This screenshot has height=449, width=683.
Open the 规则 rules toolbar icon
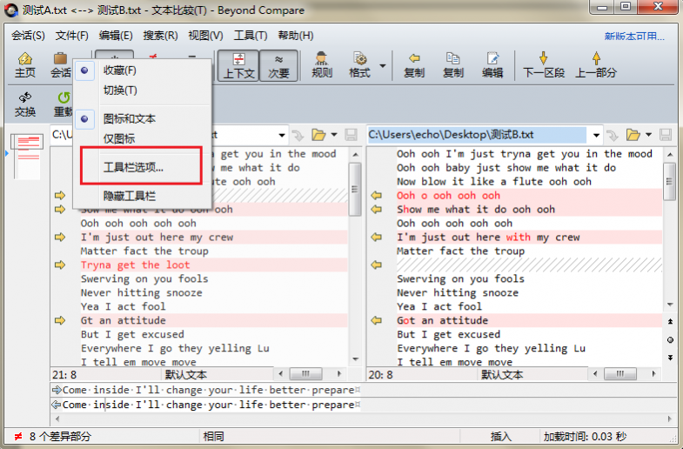(322, 65)
